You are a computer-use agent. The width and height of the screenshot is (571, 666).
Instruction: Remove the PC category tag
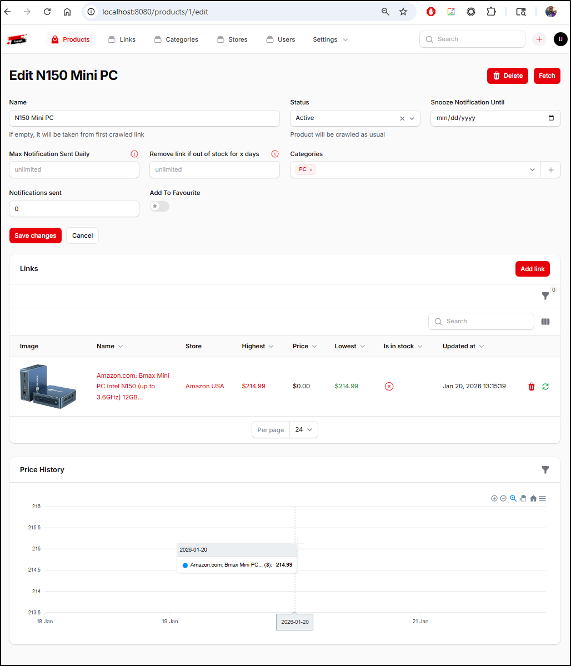[310, 170]
